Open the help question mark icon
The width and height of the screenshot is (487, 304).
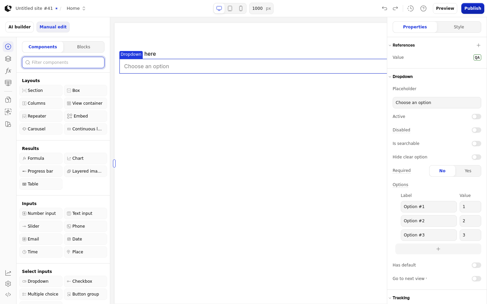(x=423, y=8)
